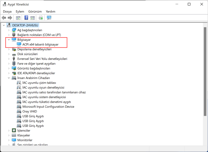The width and height of the screenshot is (208, 152).
Task: Click the Oray VHID device icon
Action: pos(19,111)
